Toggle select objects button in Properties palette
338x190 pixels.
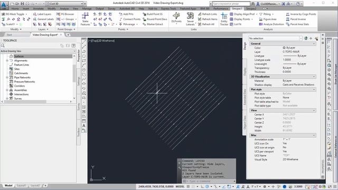coord(311,39)
